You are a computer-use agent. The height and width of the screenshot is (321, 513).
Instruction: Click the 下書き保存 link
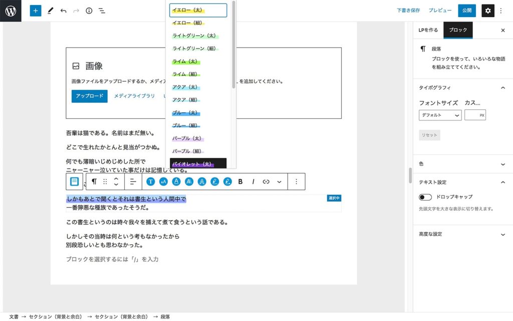click(x=408, y=11)
